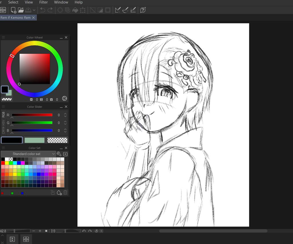Toggle Snap to Special Ruler icon

[x=125, y=10]
